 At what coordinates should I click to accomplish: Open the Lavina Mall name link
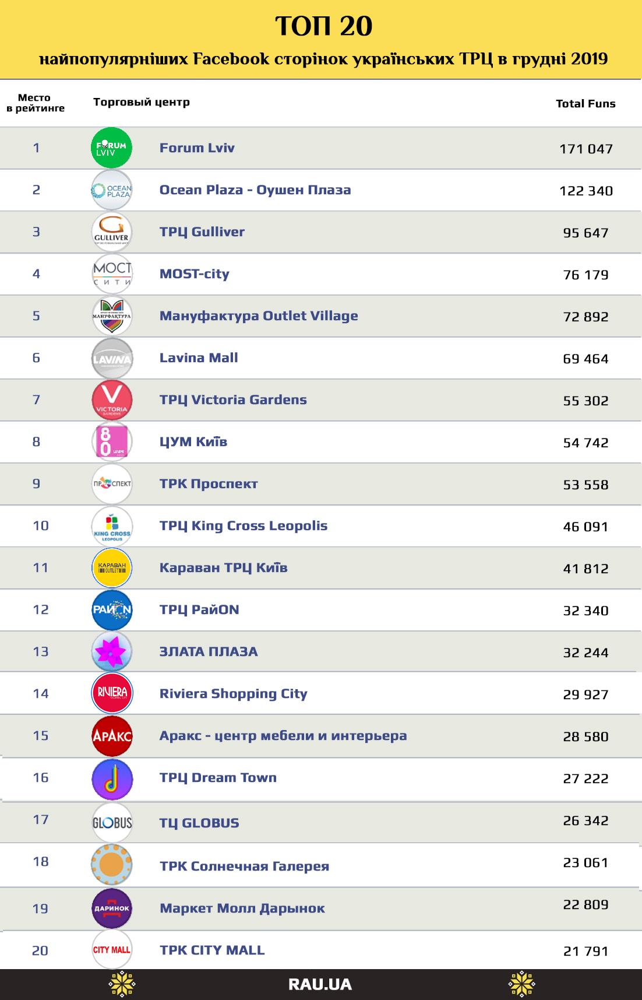click(199, 357)
